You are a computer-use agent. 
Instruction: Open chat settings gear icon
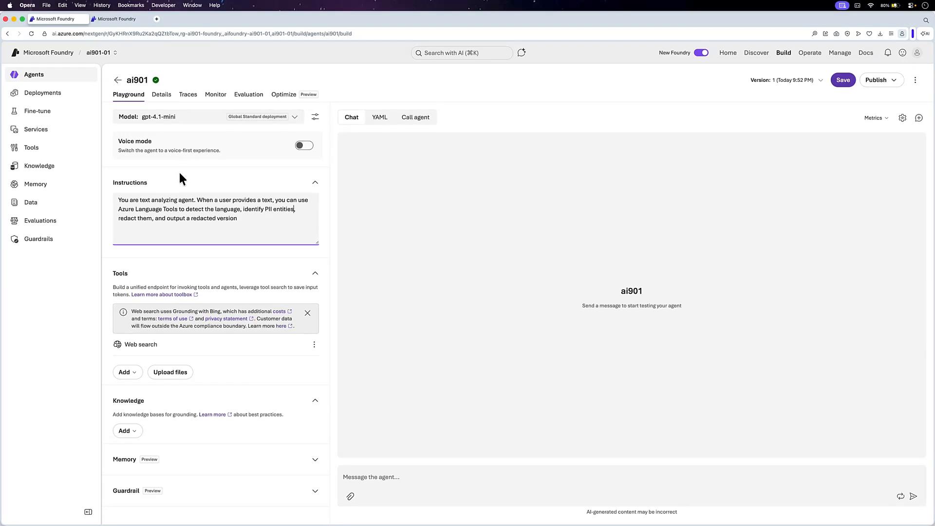[902, 118]
